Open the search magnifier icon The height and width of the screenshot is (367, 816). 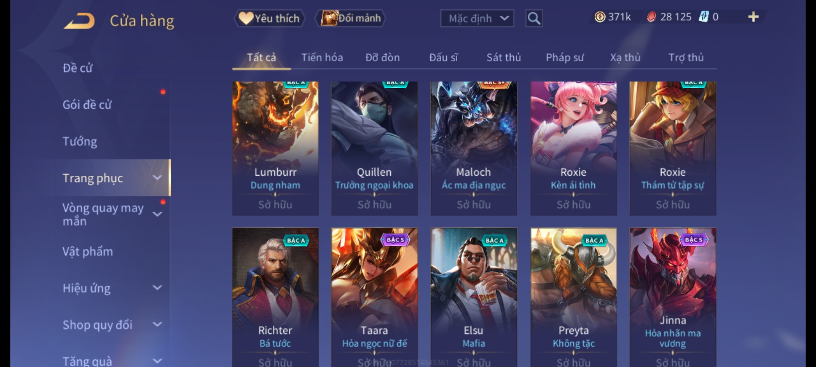534,18
